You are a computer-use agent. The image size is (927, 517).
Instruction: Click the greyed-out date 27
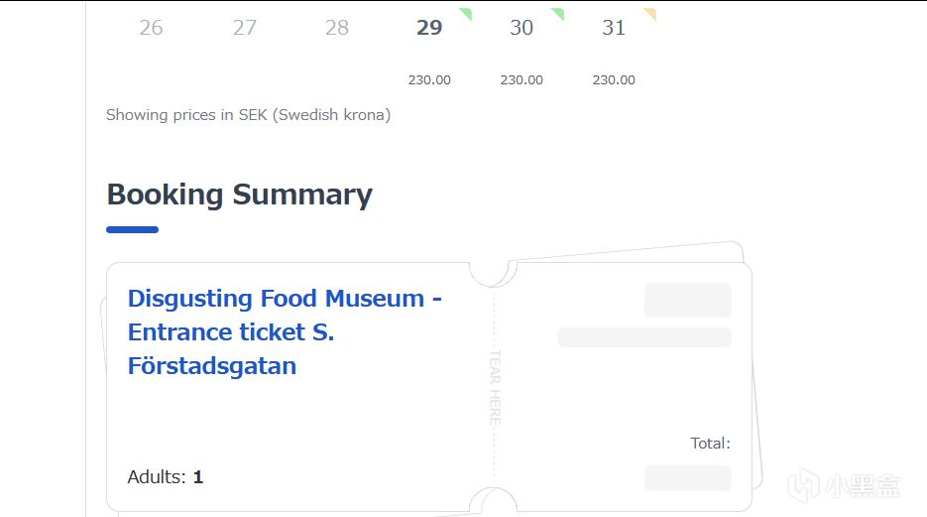[x=245, y=29]
